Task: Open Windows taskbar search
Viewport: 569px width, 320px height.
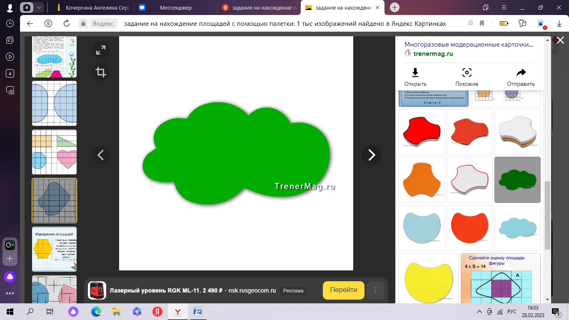Action: coord(30,311)
